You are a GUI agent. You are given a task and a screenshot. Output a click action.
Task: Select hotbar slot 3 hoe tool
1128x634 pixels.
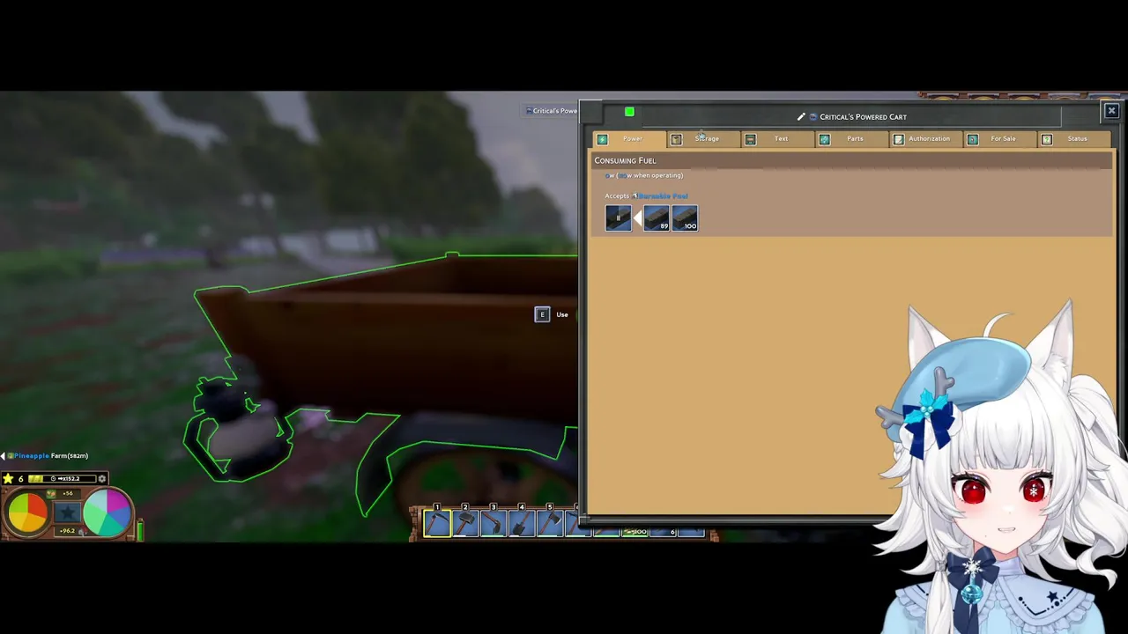(493, 523)
